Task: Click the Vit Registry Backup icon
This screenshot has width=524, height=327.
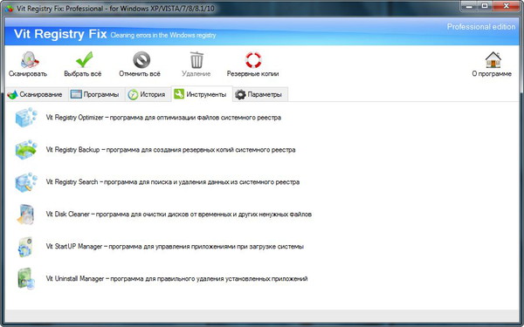Action: coord(25,150)
